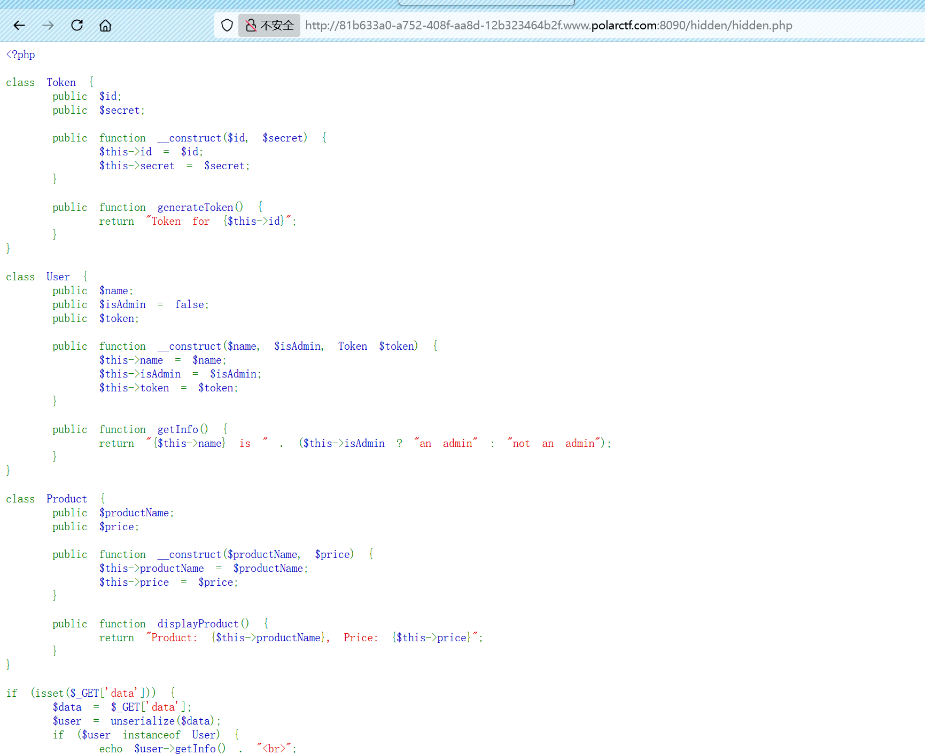Click the "public $productName;" declaration
The width and height of the screenshot is (925, 755).
pyautogui.click(x=113, y=513)
